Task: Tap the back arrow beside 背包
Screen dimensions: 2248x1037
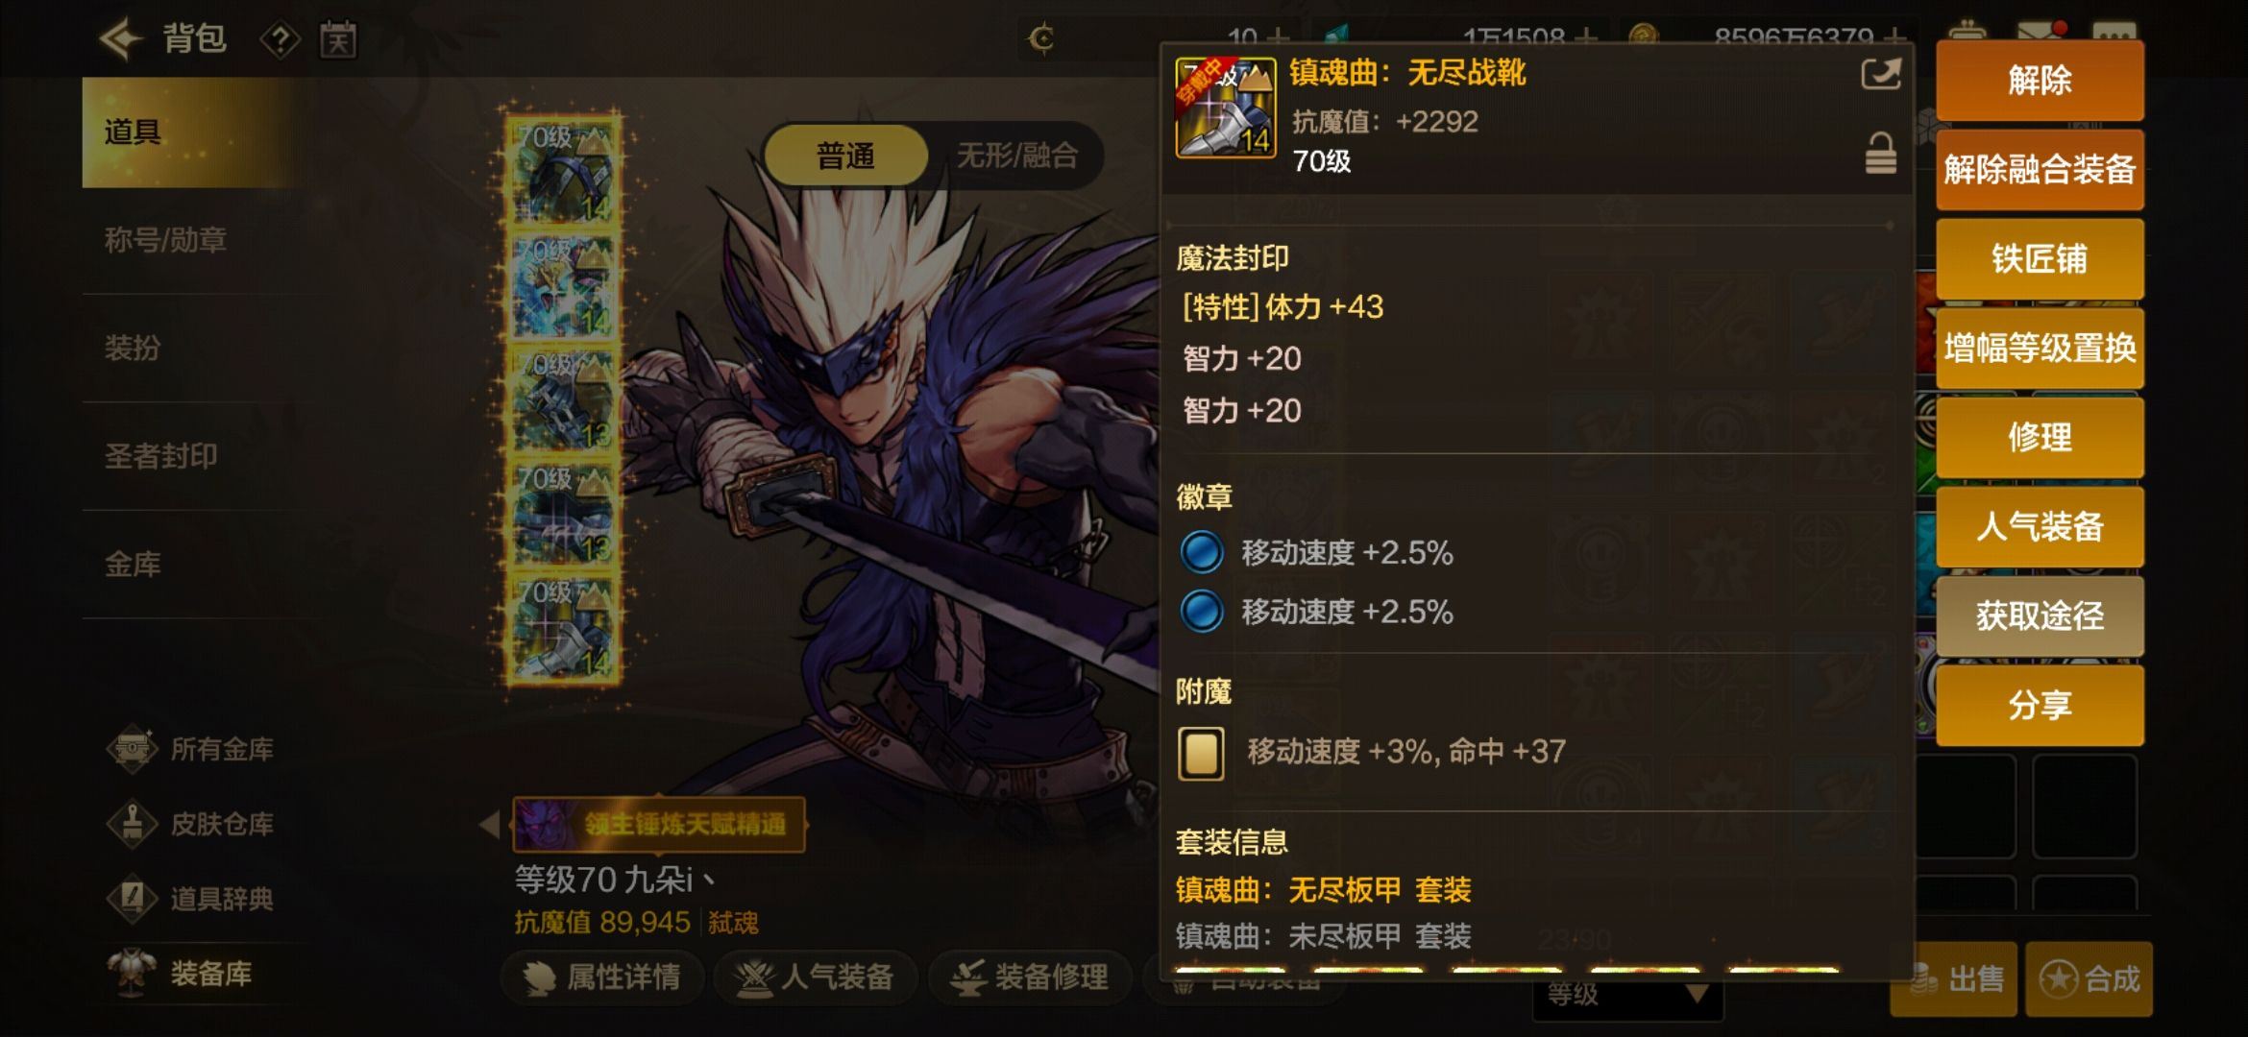Action: pos(120,39)
